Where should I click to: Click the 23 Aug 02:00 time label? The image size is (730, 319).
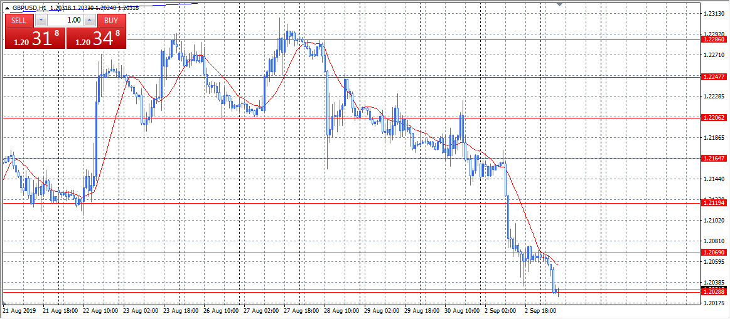pyautogui.click(x=141, y=310)
